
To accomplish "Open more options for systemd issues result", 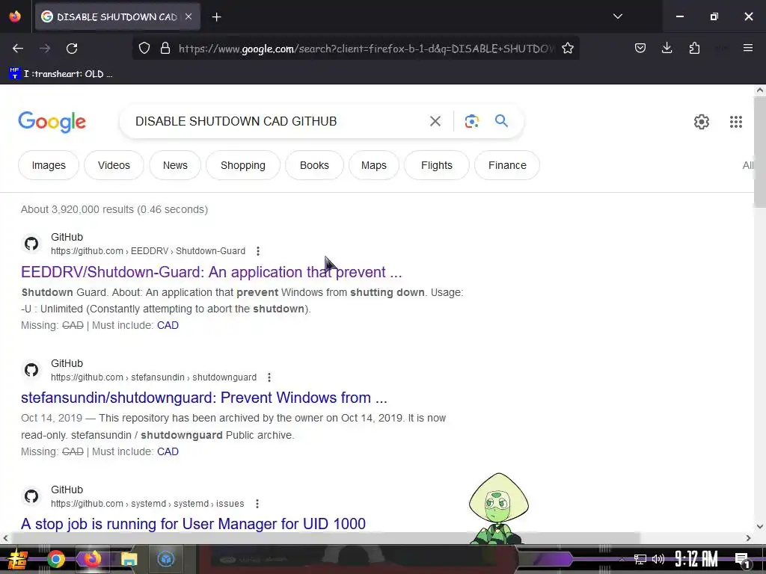I will click(x=257, y=503).
